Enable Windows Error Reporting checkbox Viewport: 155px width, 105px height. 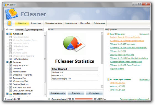(11, 56)
